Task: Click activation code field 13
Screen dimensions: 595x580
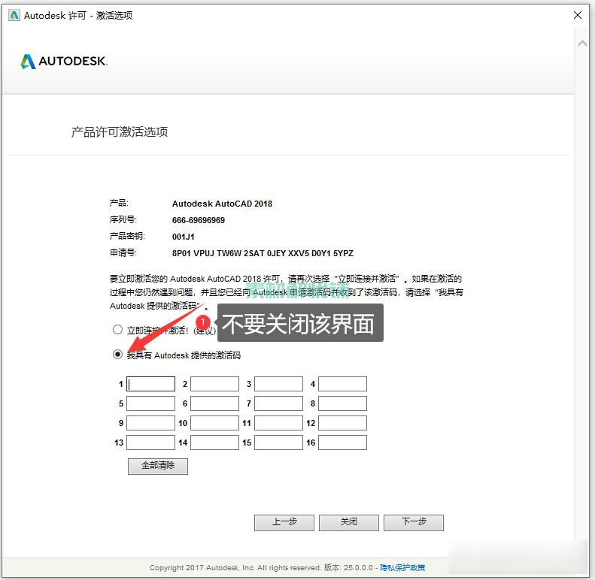Action: [x=150, y=443]
